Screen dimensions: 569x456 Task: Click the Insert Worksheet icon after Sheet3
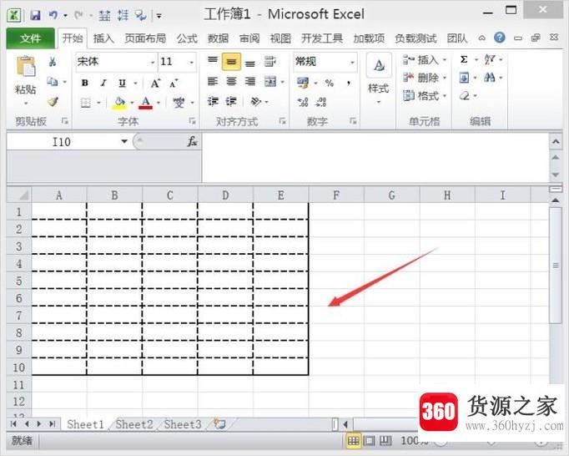220,424
